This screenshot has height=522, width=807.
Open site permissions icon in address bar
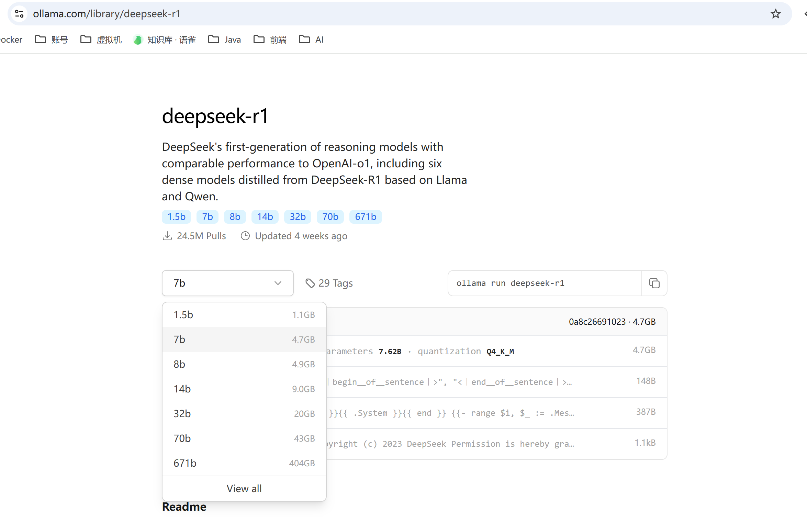(19, 14)
